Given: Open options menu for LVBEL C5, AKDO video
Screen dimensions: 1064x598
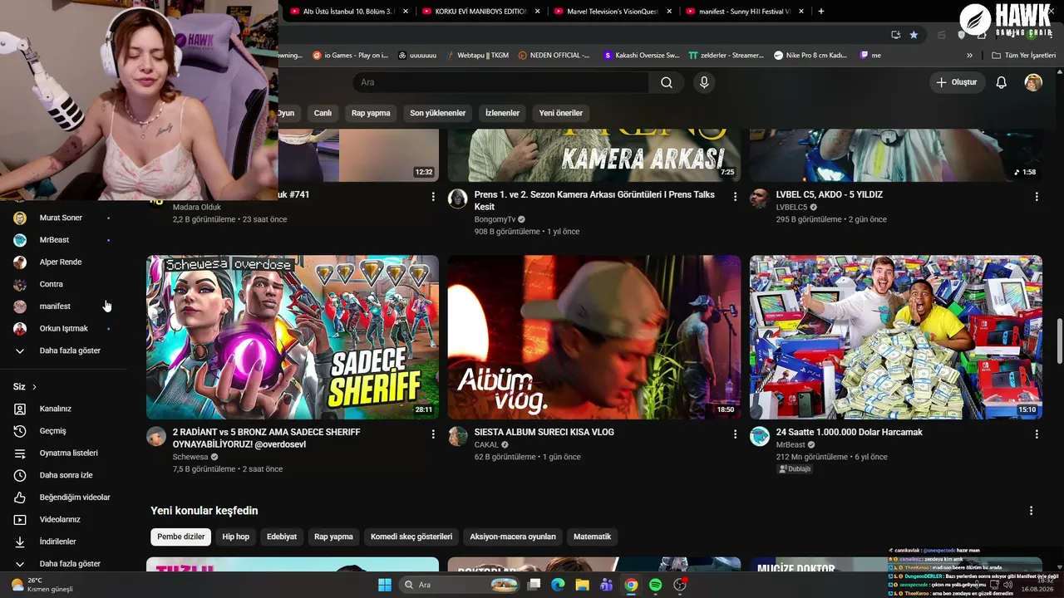Looking at the screenshot, I should 1037,196.
